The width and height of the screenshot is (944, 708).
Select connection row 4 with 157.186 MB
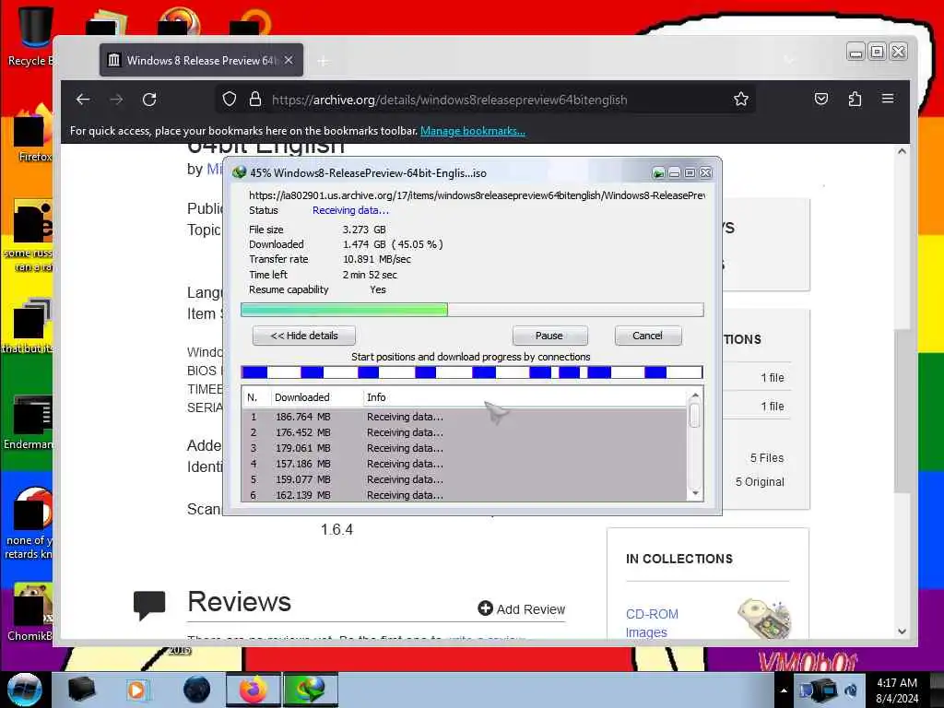coord(464,464)
